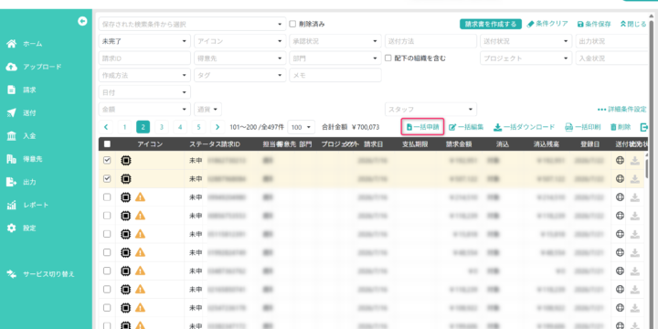Go to page 4
This screenshot has height=329, width=658.
point(180,127)
